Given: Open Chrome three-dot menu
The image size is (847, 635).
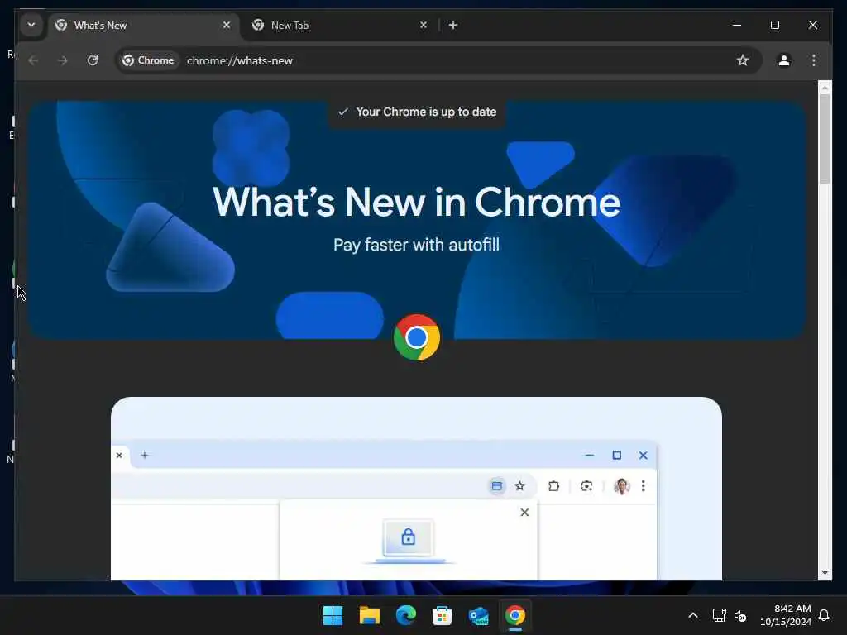Looking at the screenshot, I should [x=814, y=60].
